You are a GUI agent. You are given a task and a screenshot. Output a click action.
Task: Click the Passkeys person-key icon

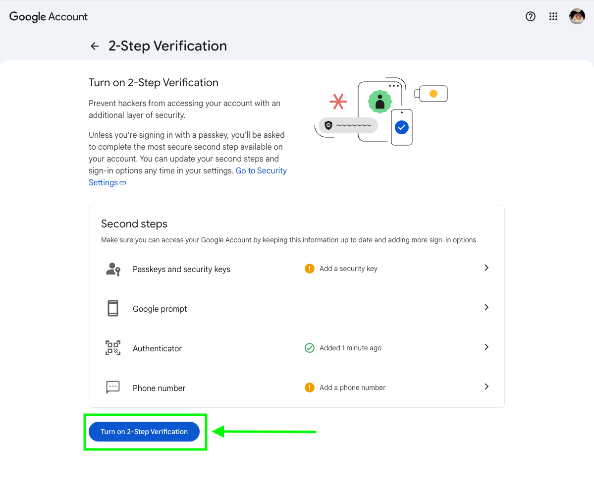coord(113,269)
